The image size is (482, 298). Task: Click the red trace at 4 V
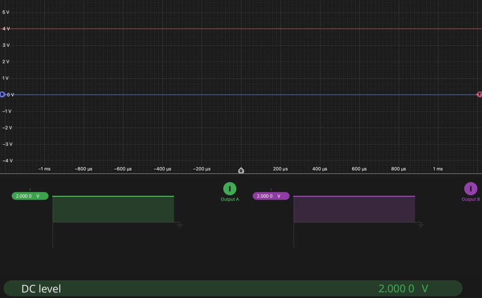241,29
